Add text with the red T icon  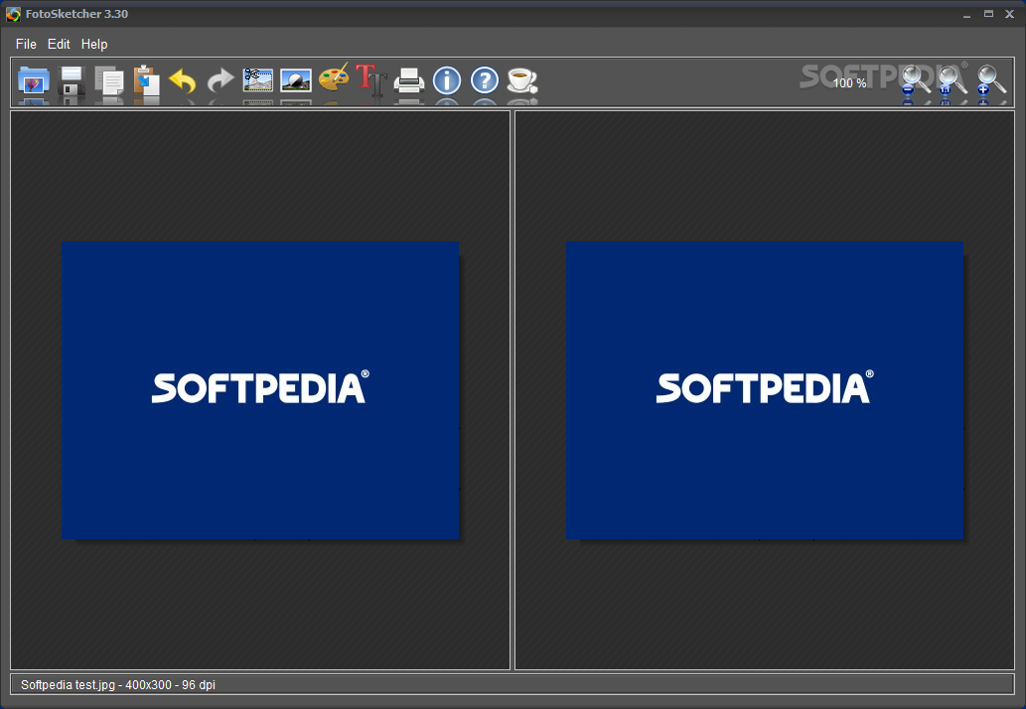371,81
